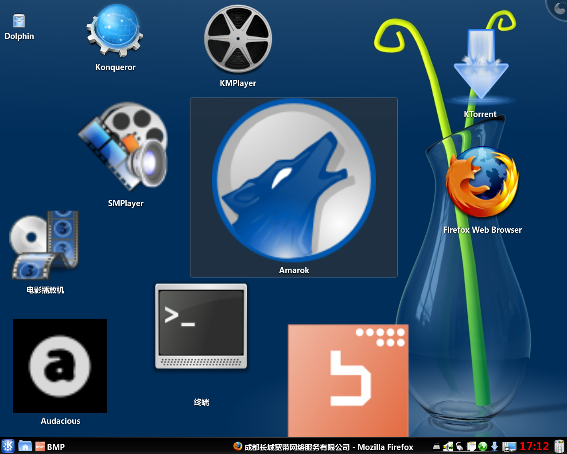Click the show desktop monitor icon

(509, 447)
